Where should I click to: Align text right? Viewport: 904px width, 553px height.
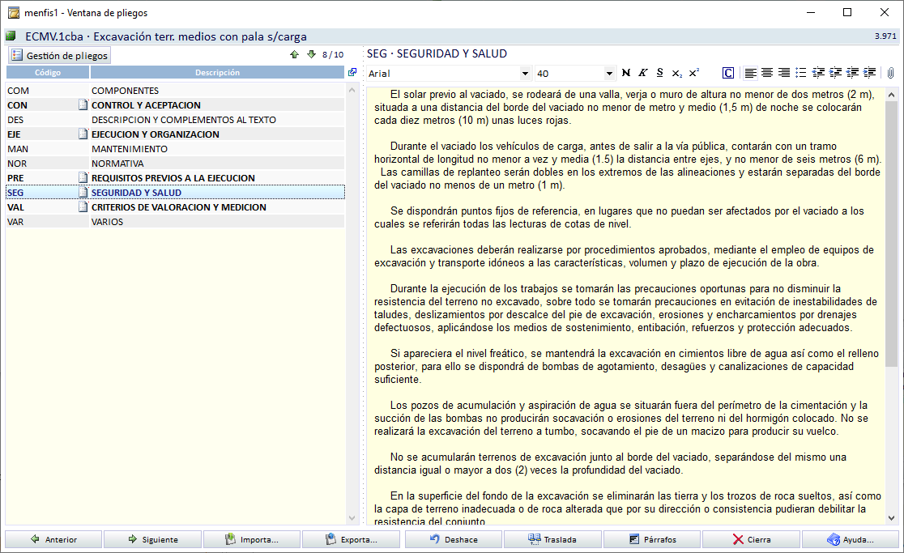pos(784,73)
